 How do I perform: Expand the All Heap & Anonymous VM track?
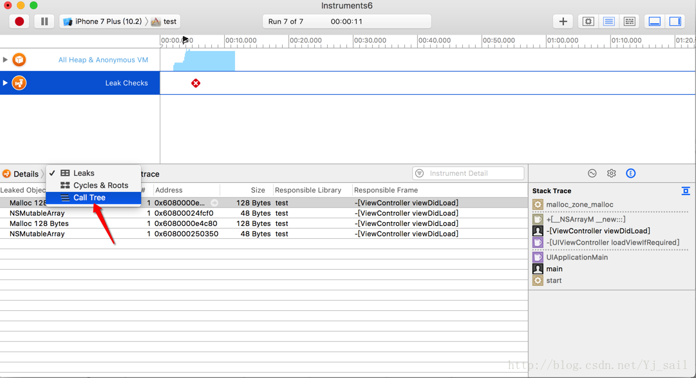pos(5,60)
